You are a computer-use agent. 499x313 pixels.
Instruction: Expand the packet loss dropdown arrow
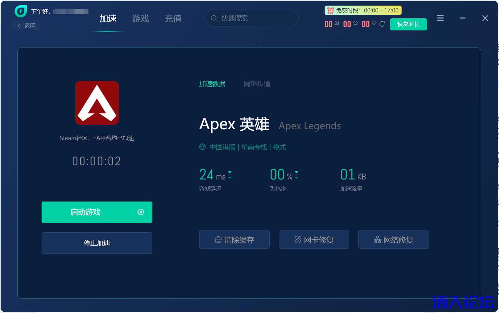(x=297, y=175)
